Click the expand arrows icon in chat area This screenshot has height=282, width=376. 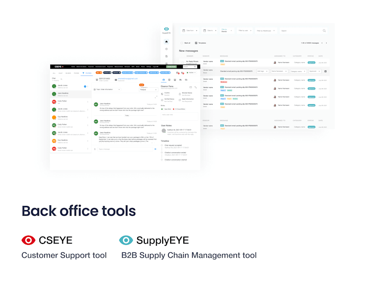(x=156, y=97)
